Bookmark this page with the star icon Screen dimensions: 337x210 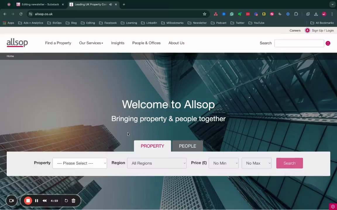(204, 14)
